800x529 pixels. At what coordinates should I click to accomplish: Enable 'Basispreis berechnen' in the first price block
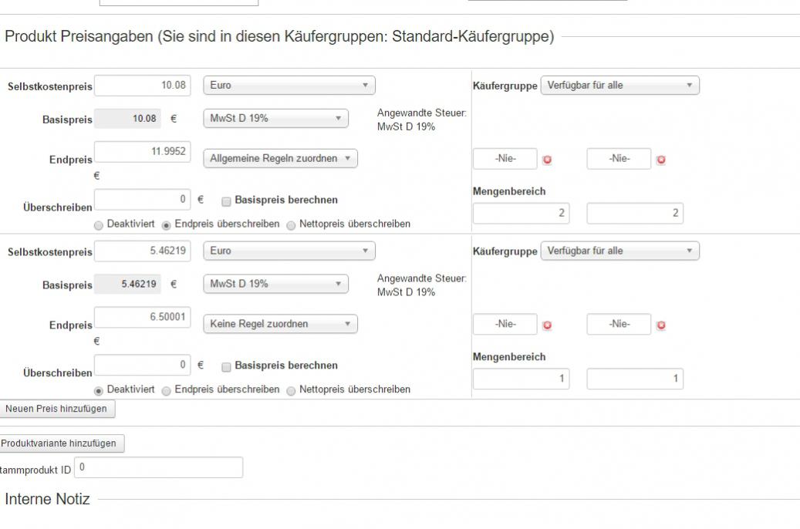(x=226, y=201)
